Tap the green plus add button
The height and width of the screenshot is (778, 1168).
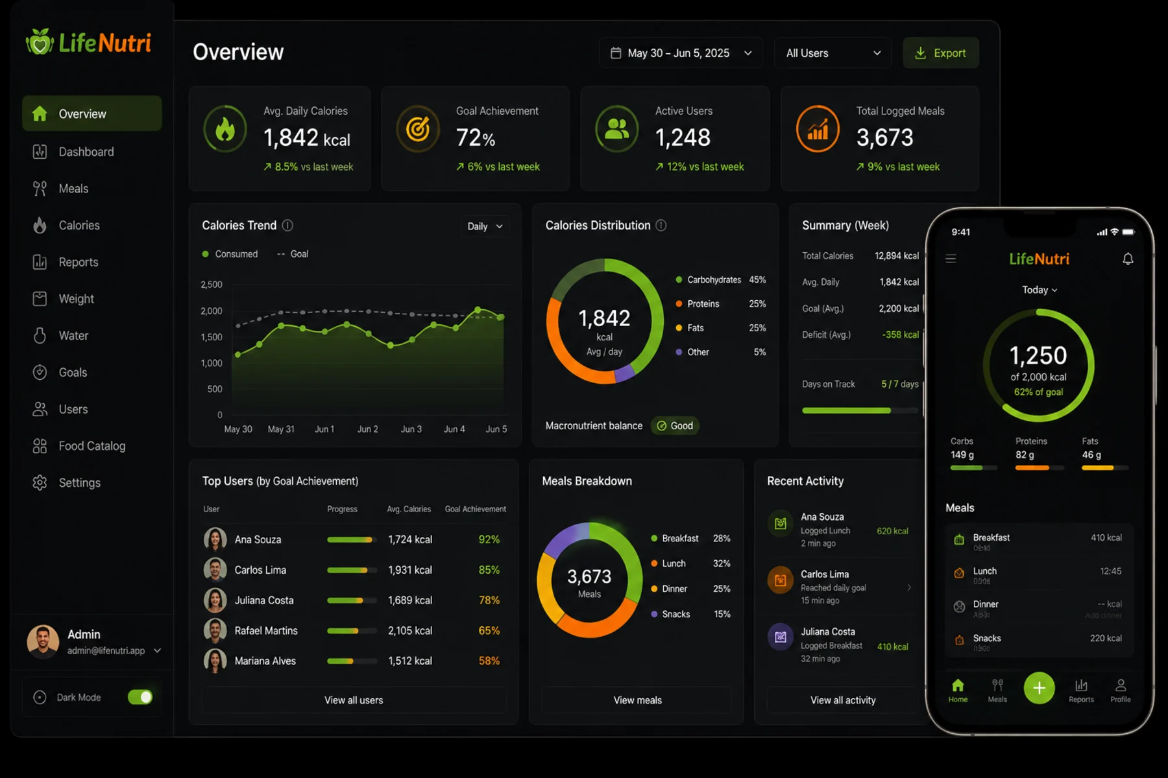(x=1039, y=688)
